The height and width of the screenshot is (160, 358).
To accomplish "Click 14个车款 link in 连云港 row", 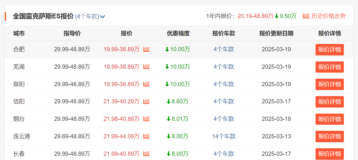I will [x=224, y=136].
